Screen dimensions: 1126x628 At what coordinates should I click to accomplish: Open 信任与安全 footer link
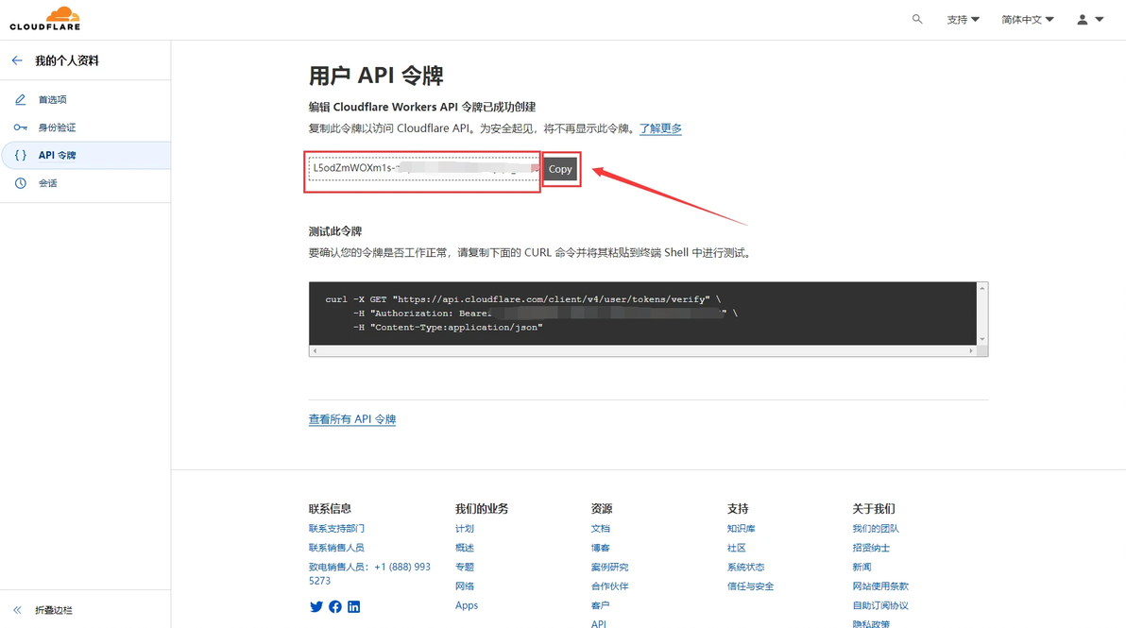(x=750, y=586)
